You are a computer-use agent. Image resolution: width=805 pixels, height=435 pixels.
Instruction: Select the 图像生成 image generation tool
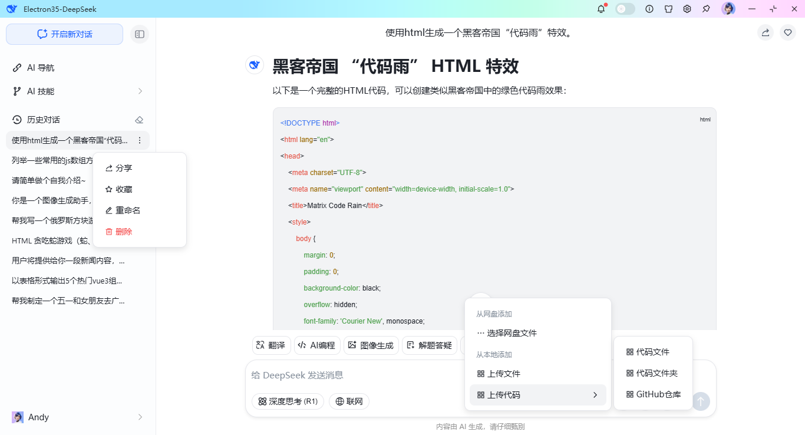(x=371, y=345)
